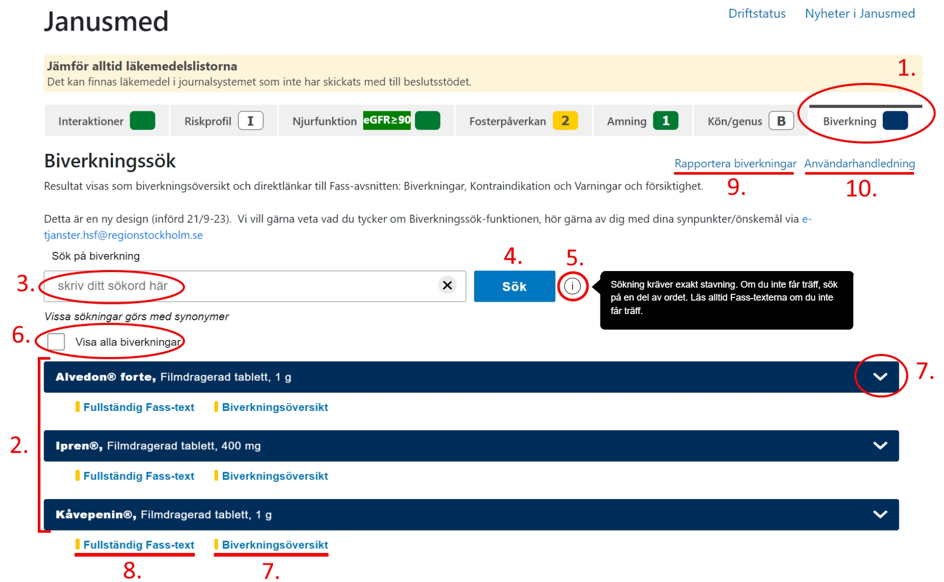The width and height of the screenshot is (944, 582).
Task: Open 'Rapportera biverkningar' link
Action: [x=735, y=163]
